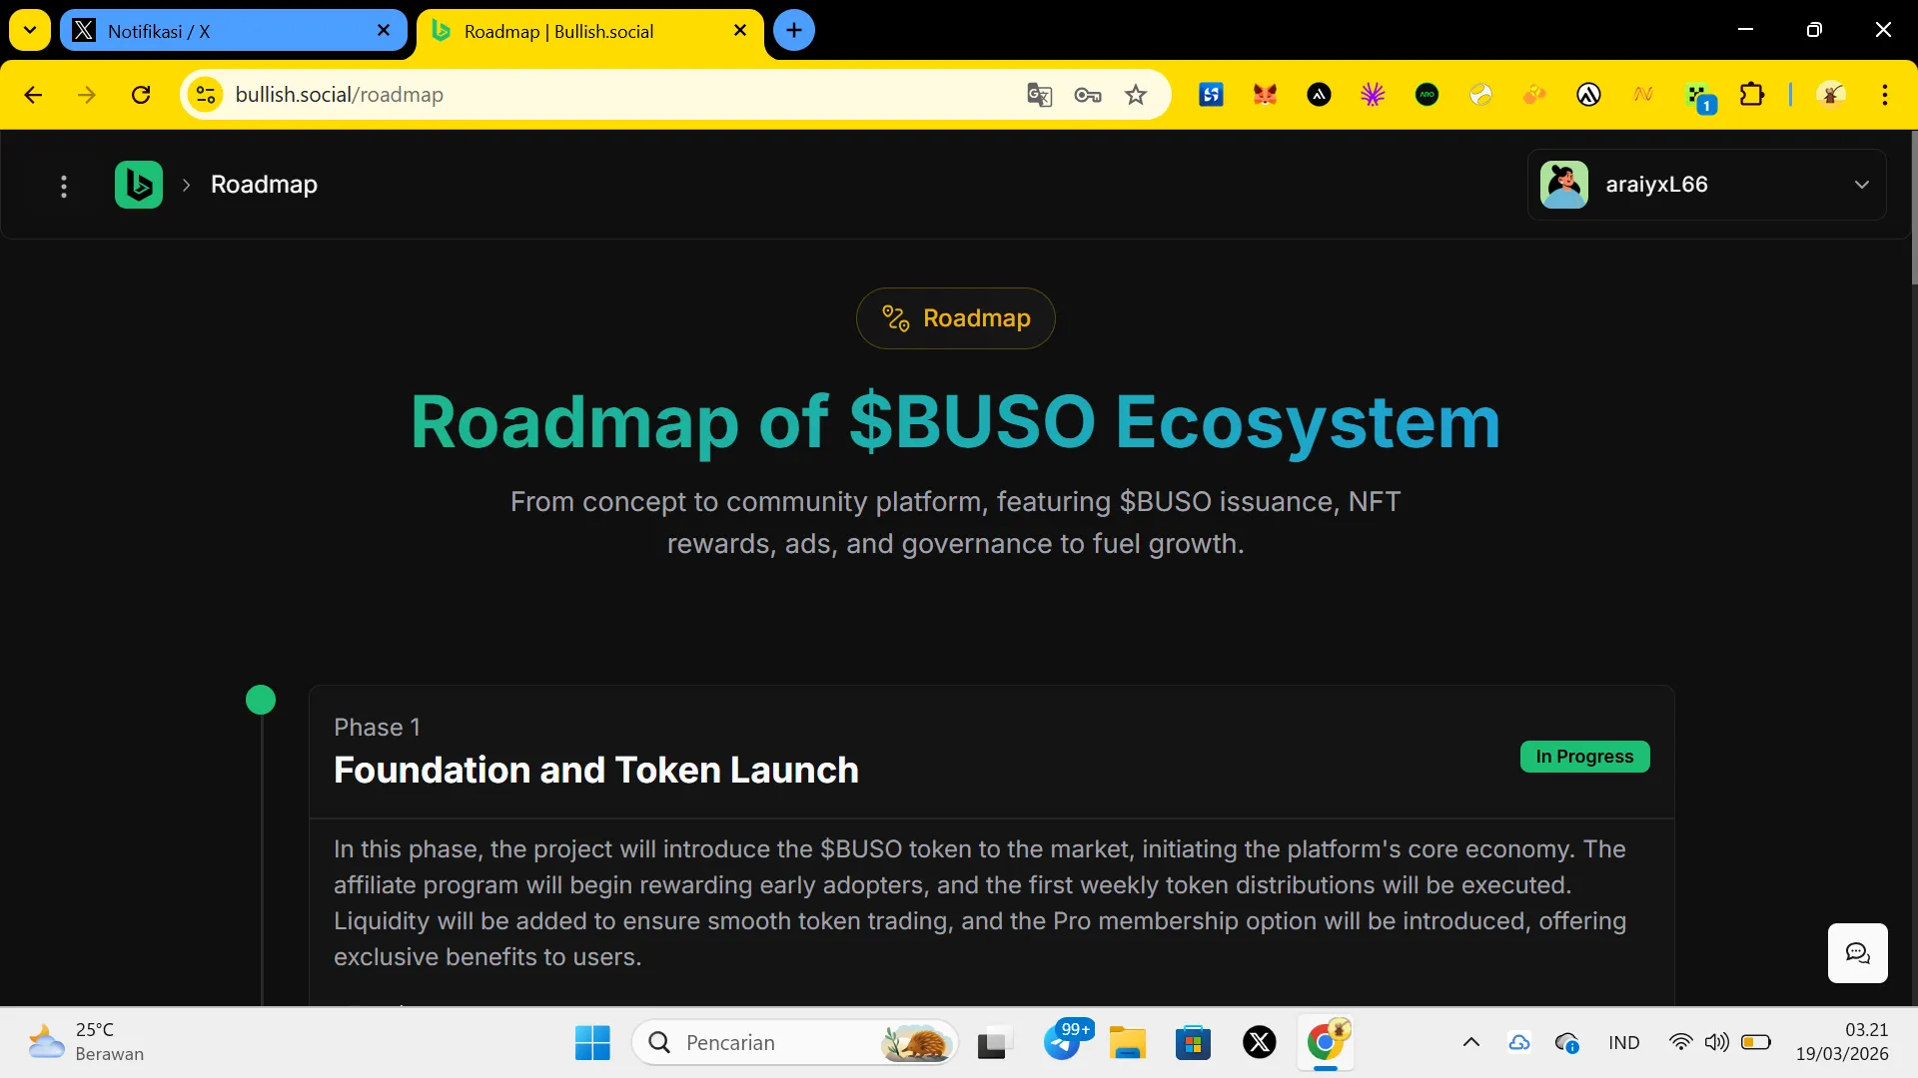Open the Windows Start menu

coord(592,1042)
